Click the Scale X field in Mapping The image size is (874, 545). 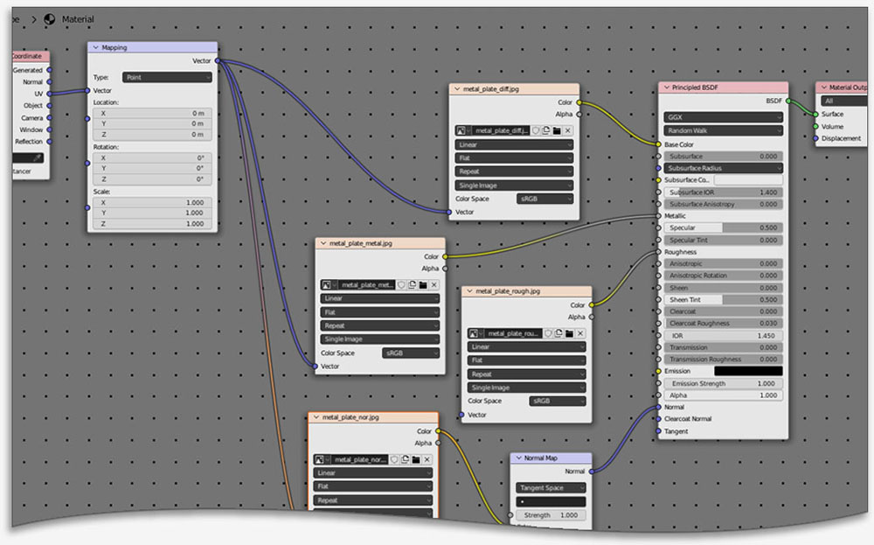click(151, 202)
